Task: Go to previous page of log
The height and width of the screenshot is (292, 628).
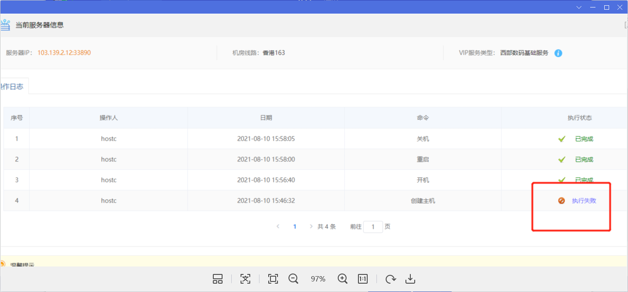Action: click(x=278, y=226)
